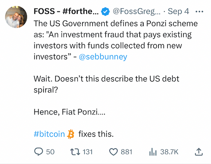Follow the @sebbunney mention link
The image size is (211, 164).
pyautogui.click(x=103, y=57)
